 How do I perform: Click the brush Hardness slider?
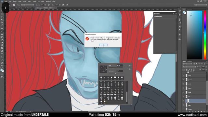point(116,73)
